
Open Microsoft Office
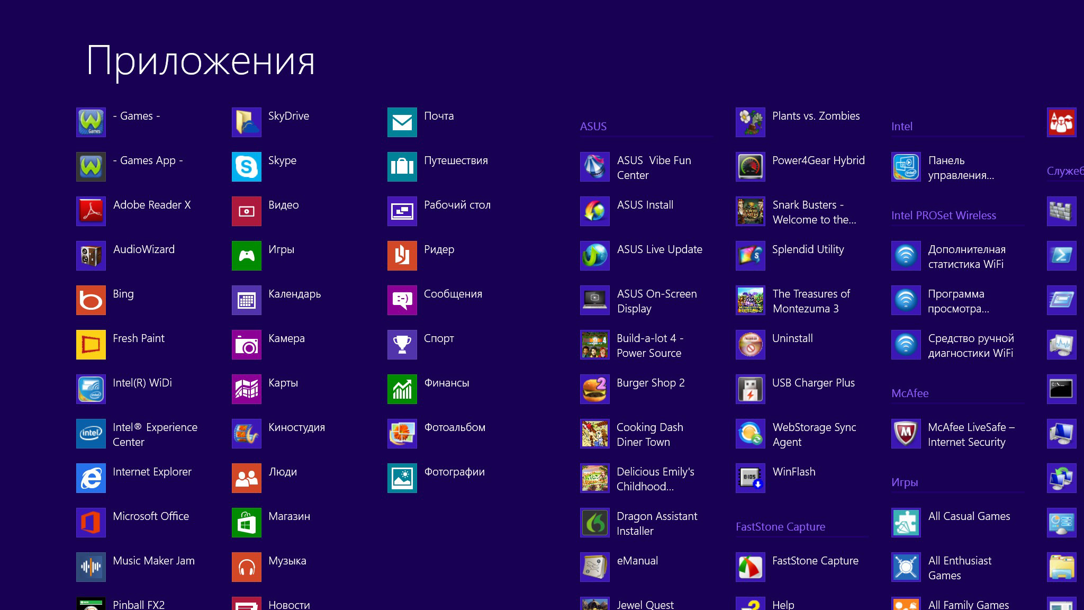[91, 523]
